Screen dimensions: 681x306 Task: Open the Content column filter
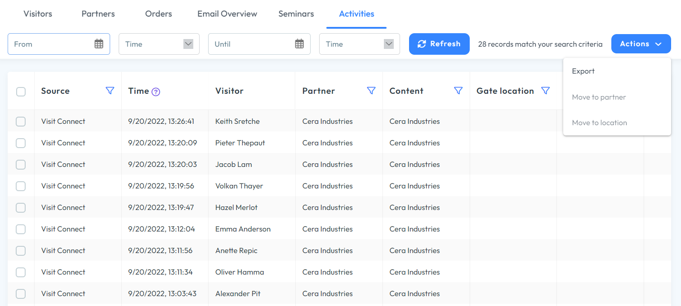click(x=458, y=90)
